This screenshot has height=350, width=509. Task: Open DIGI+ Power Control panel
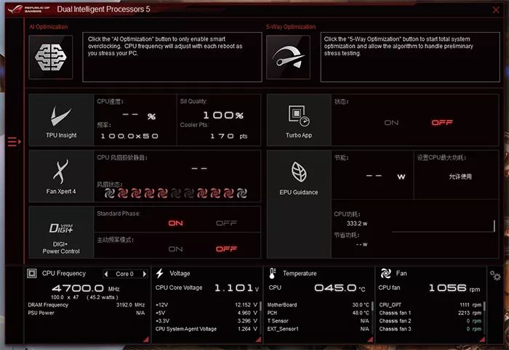pyautogui.click(x=61, y=232)
